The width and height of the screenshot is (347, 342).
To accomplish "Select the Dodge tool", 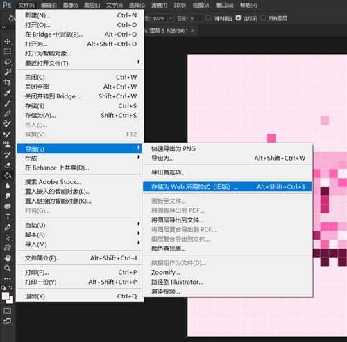I will tap(8, 196).
